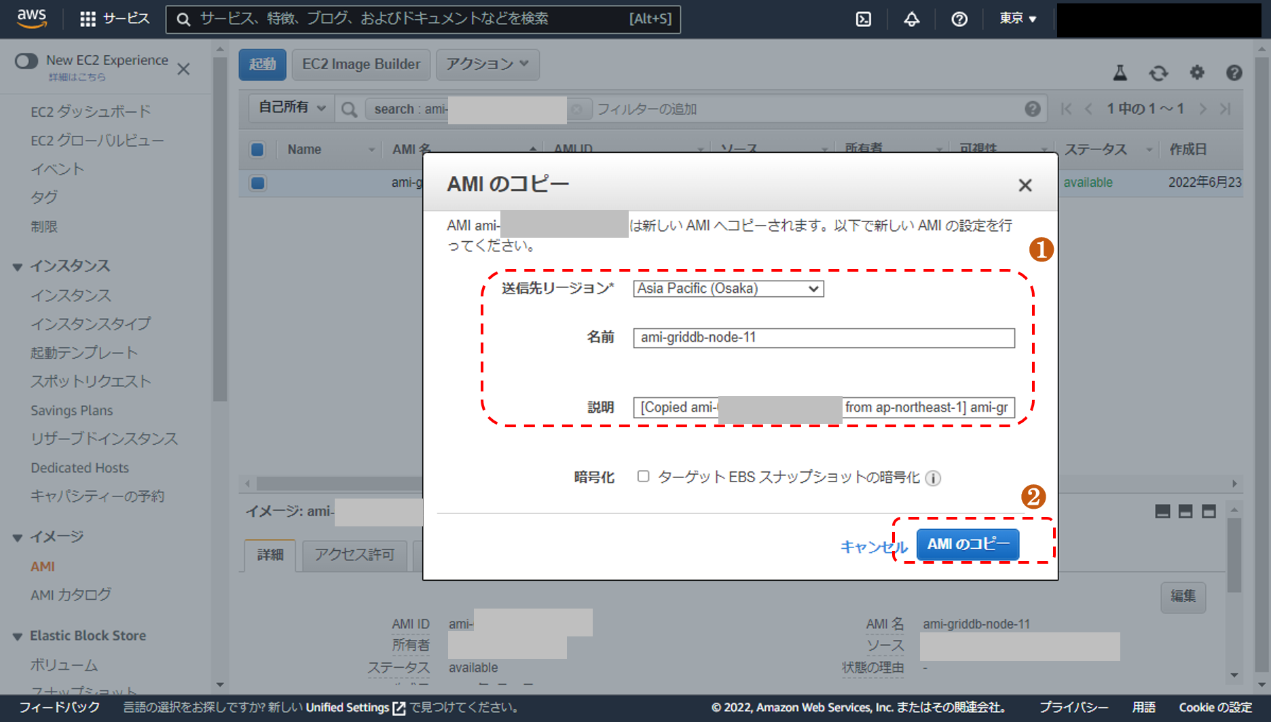
Task: Click the notifications bell icon
Action: [911, 19]
